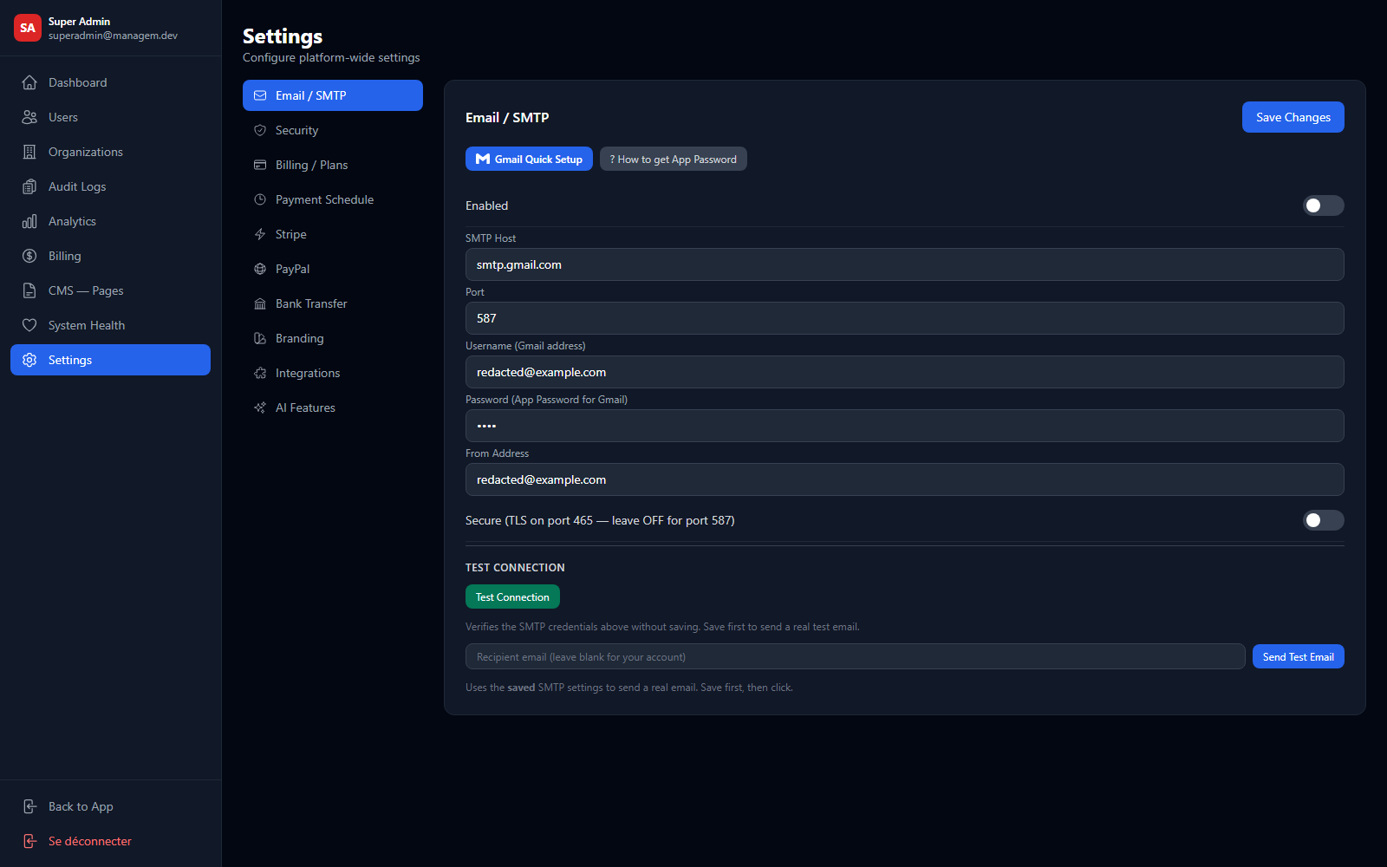1387x867 pixels.
Task: Click the PayPal globe icon
Action: [x=260, y=269]
